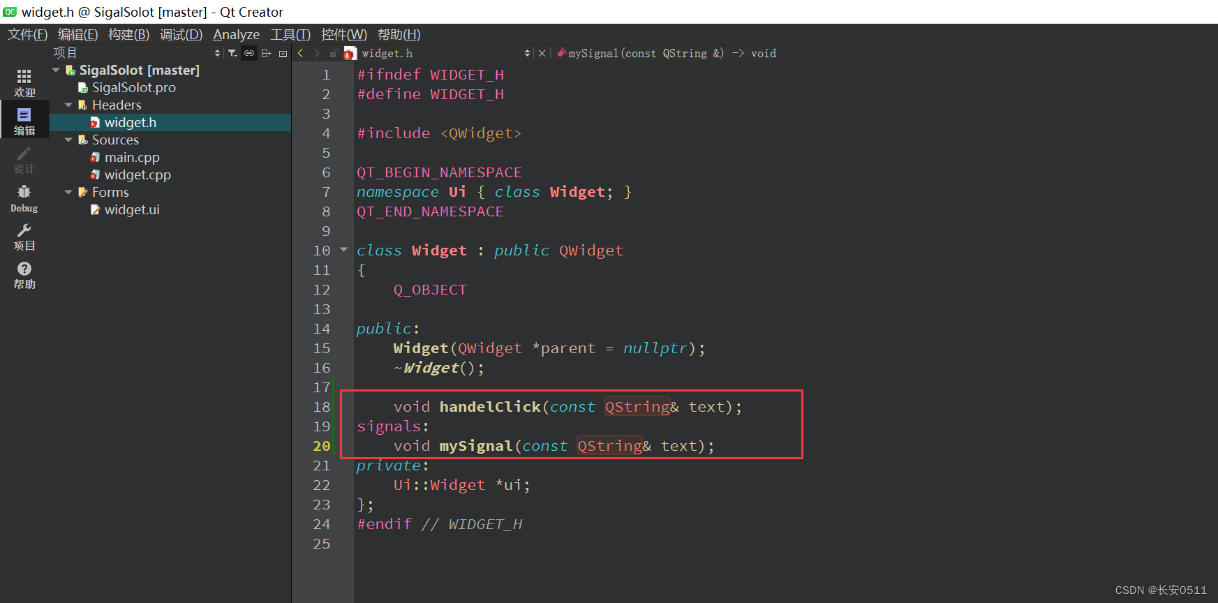The width and height of the screenshot is (1218, 603).
Task: Select main.cpp in project tree
Action: [132, 157]
